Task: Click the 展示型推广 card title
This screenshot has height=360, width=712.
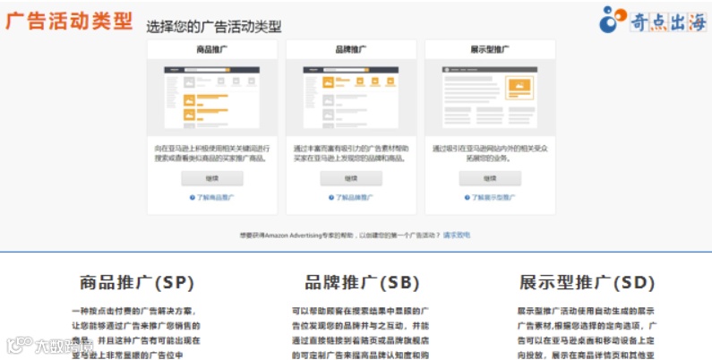Action: pyautogui.click(x=490, y=49)
